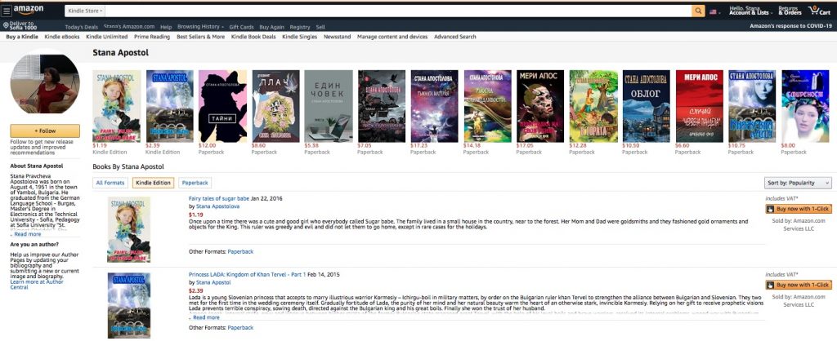This screenshot has height=341, width=837.
Task: Open Manage content and devices
Action: (x=392, y=37)
